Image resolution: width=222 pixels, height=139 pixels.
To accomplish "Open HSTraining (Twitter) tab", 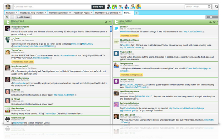I will point(58,13).
